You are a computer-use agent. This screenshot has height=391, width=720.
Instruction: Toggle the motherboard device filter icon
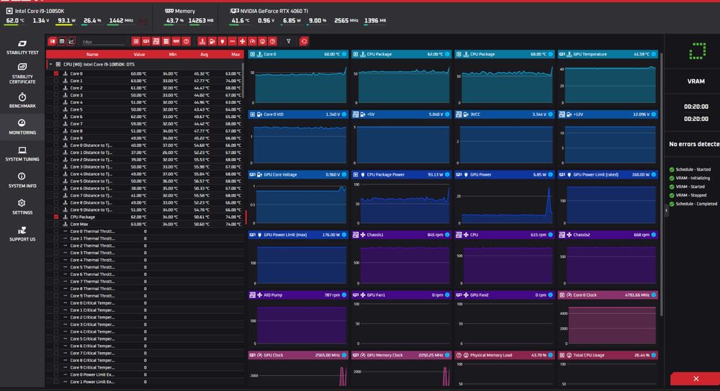pyautogui.click(x=156, y=41)
